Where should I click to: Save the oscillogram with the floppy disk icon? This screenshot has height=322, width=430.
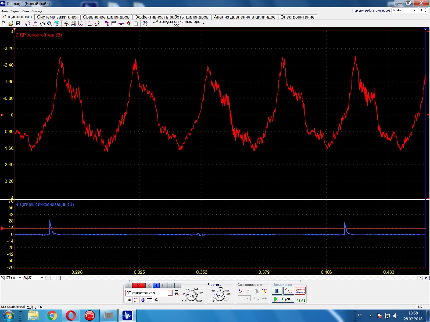click(18, 24)
